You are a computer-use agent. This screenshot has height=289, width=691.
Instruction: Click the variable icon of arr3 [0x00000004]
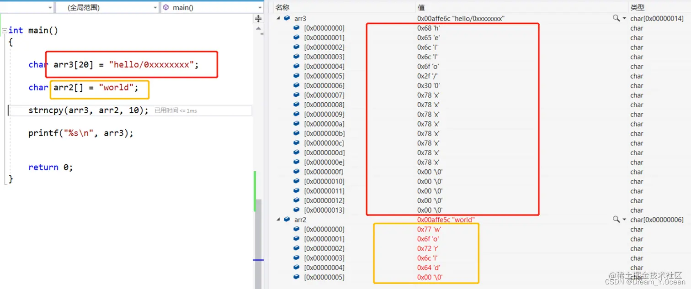297,66
